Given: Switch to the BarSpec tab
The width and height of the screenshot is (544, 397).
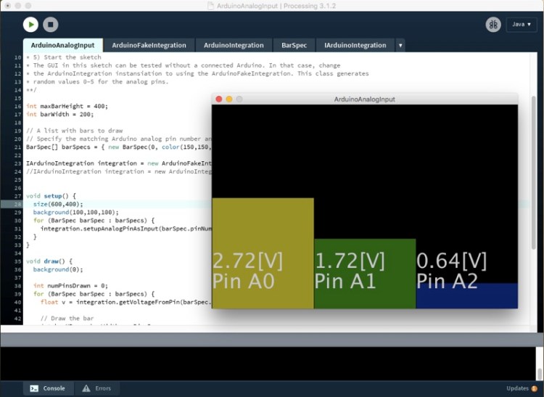Looking at the screenshot, I should [294, 45].
